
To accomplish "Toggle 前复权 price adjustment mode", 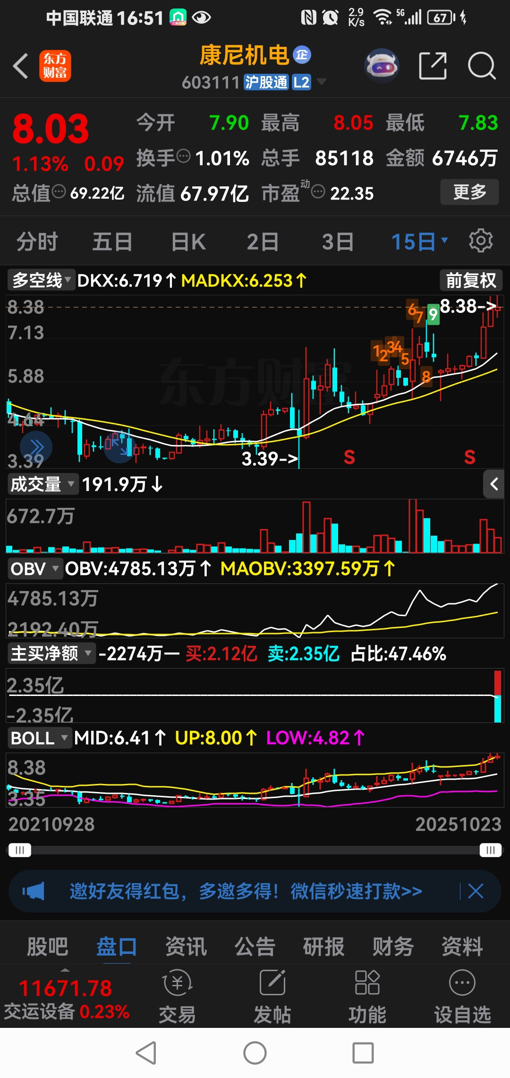I will [471, 280].
